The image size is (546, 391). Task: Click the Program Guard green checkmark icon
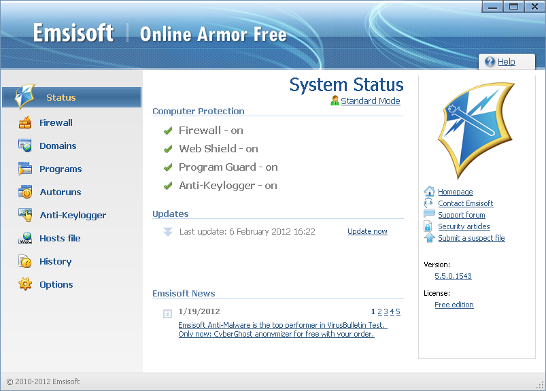click(168, 167)
